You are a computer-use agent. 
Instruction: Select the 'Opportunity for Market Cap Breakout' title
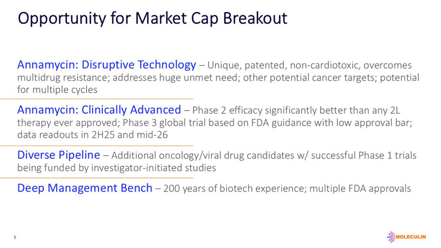point(153,18)
